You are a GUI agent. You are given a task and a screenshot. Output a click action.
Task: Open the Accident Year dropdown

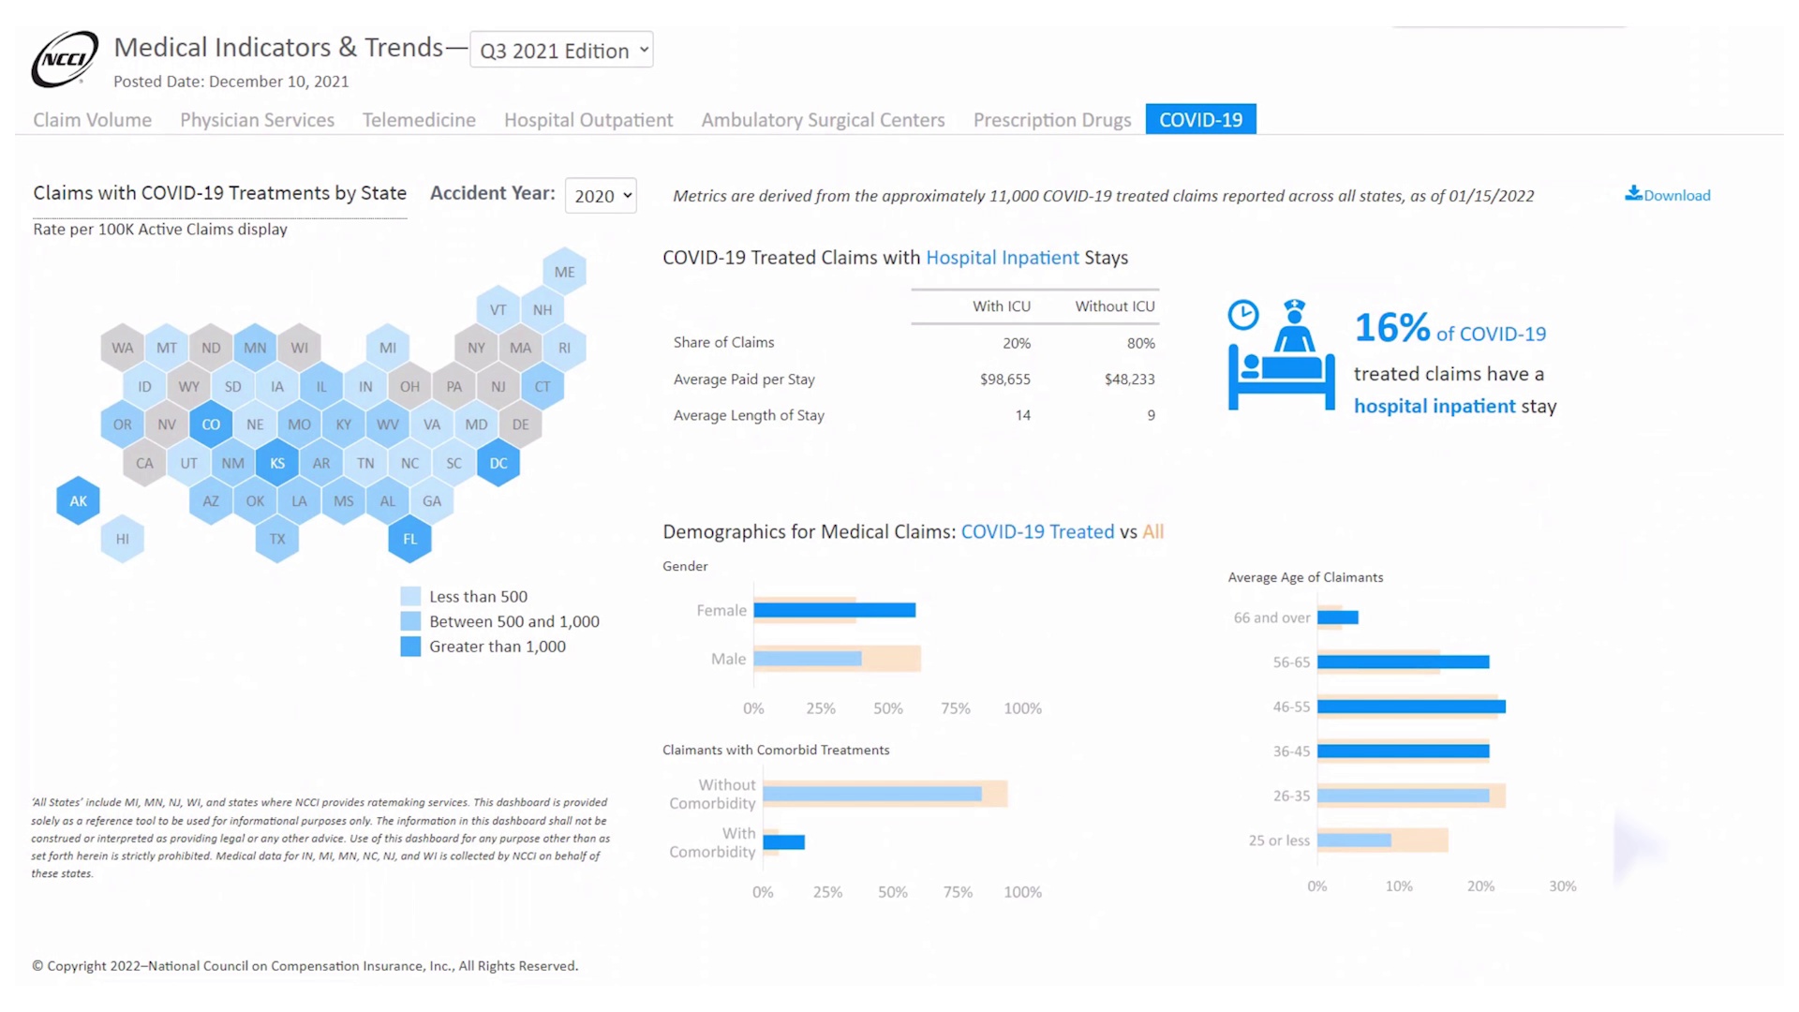coord(601,196)
